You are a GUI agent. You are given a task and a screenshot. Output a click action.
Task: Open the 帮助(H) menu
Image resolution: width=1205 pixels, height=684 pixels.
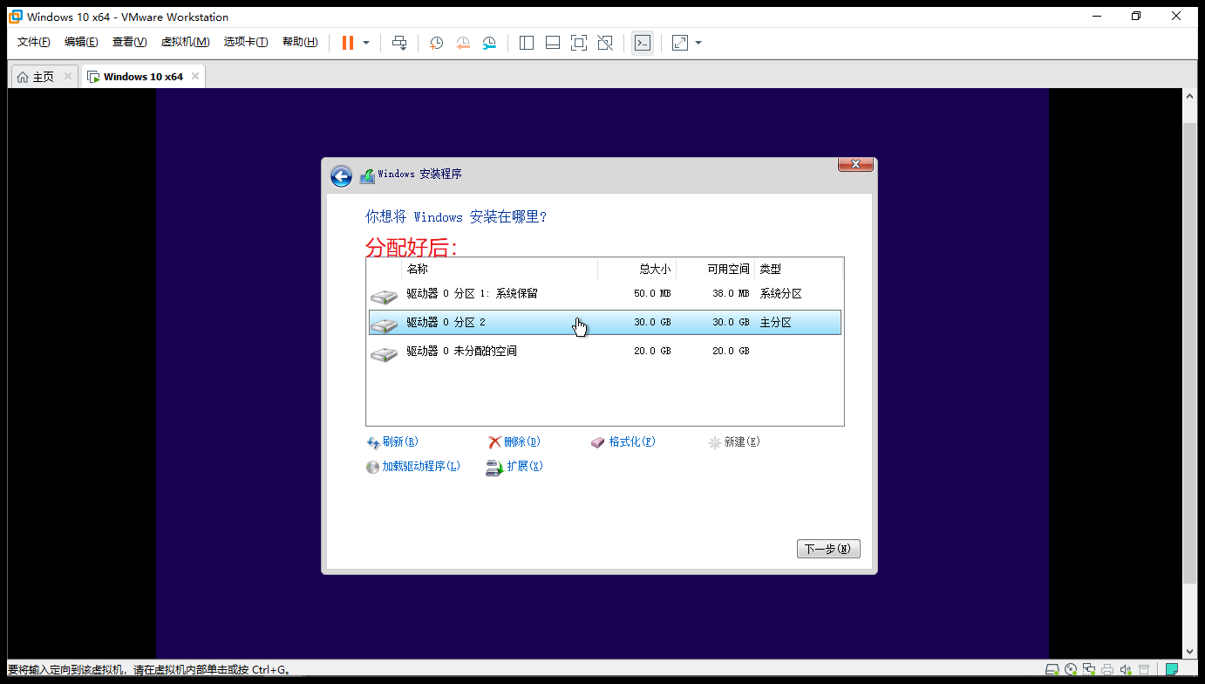[x=300, y=42]
